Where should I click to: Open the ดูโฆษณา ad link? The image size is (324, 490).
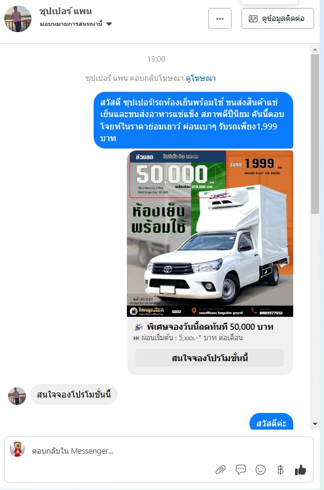click(201, 78)
